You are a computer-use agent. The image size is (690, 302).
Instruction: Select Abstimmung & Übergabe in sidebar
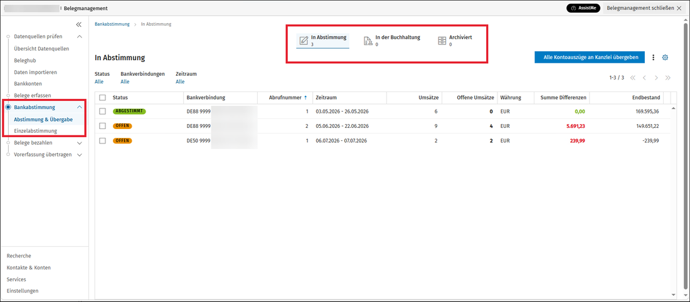click(x=43, y=119)
